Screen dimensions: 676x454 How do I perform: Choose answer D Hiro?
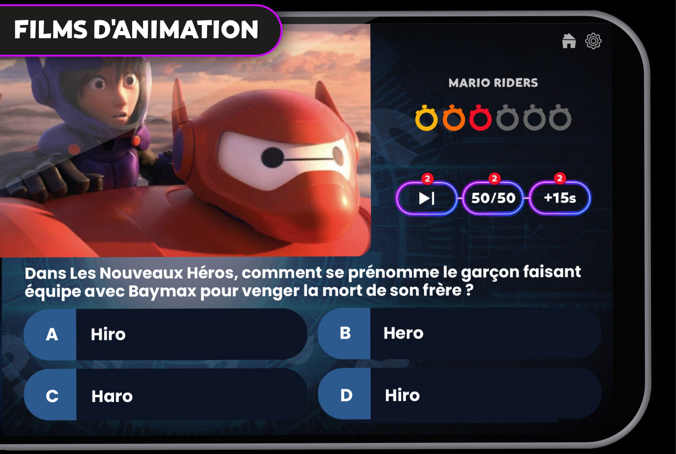(460, 395)
